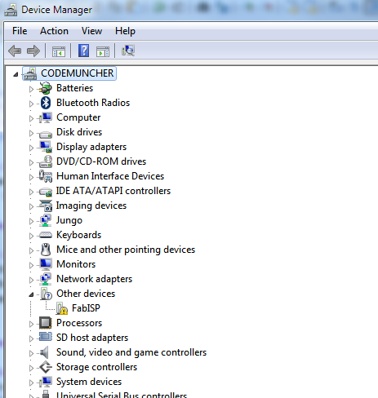Click the Monitors icon
The width and height of the screenshot is (378, 398).
[46, 264]
